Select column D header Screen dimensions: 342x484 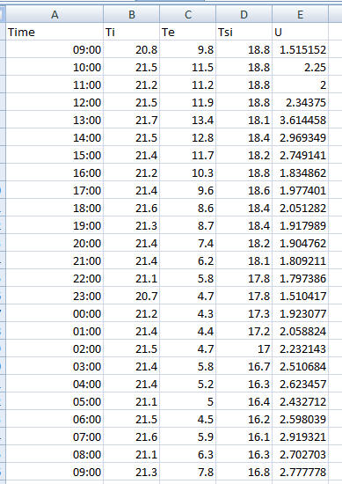pos(244,14)
